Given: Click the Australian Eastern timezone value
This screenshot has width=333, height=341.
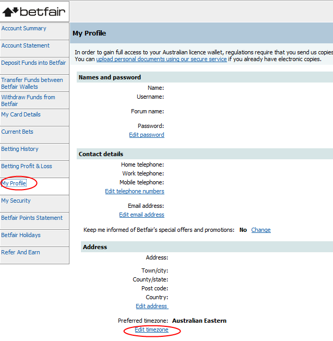Looking at the screenshot, I should [199, 321].
